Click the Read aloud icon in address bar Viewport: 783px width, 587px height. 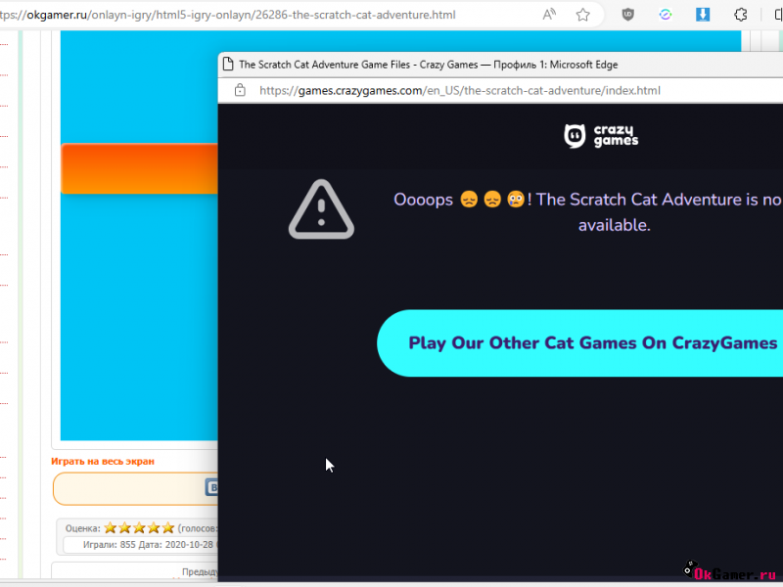point(549,15)
